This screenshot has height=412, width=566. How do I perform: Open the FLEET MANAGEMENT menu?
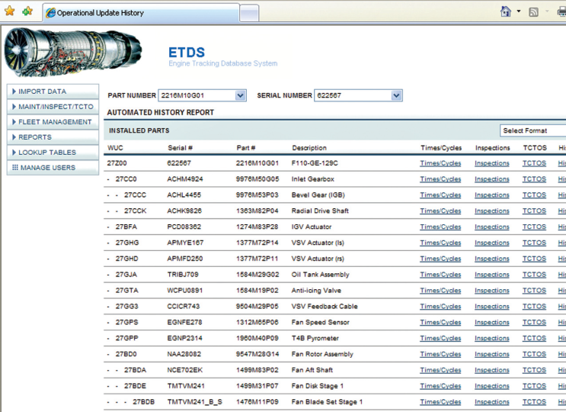point(53,122)
